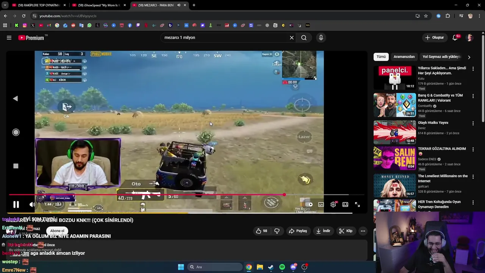Like the video (98 likes)

(261, 231)
